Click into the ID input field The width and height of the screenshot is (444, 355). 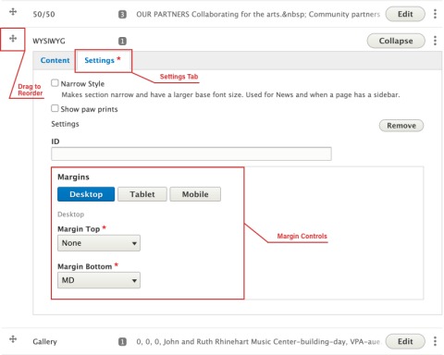tap(191, 153)
